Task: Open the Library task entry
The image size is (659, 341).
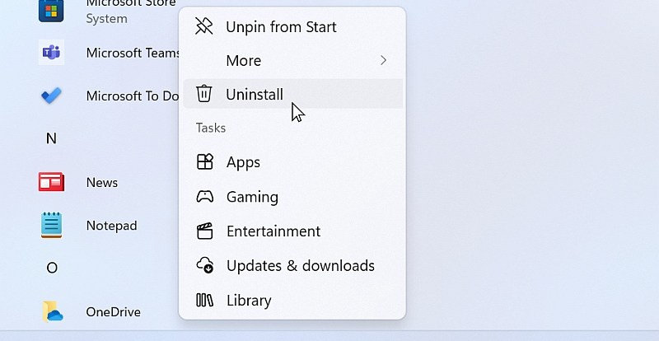Action: click(x=293, y=300)
